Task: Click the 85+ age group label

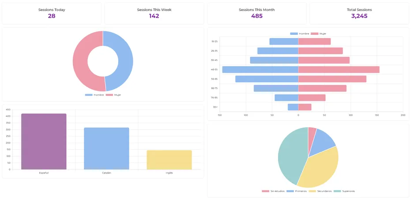Action: click(215, 107)
